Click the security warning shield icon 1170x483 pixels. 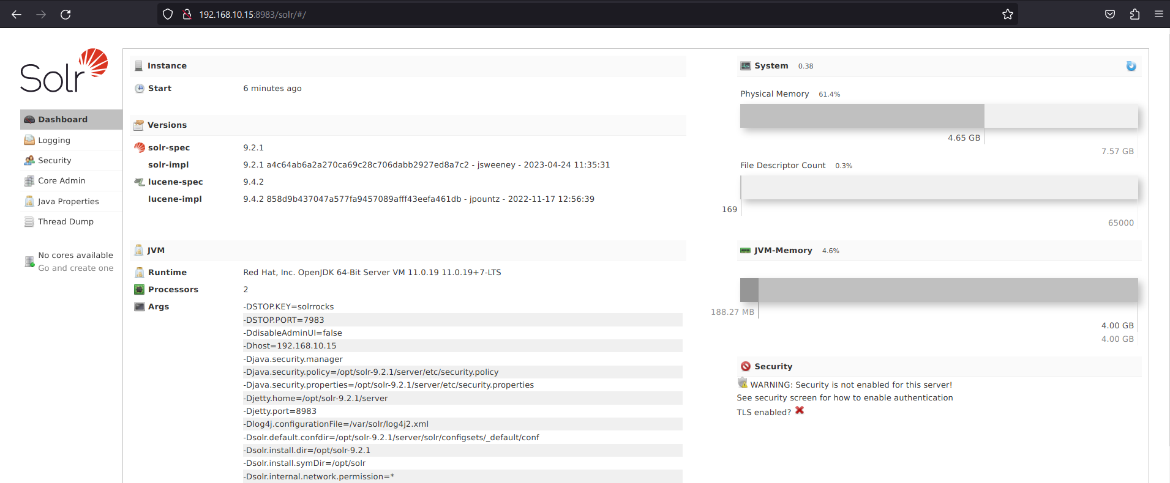743,383
